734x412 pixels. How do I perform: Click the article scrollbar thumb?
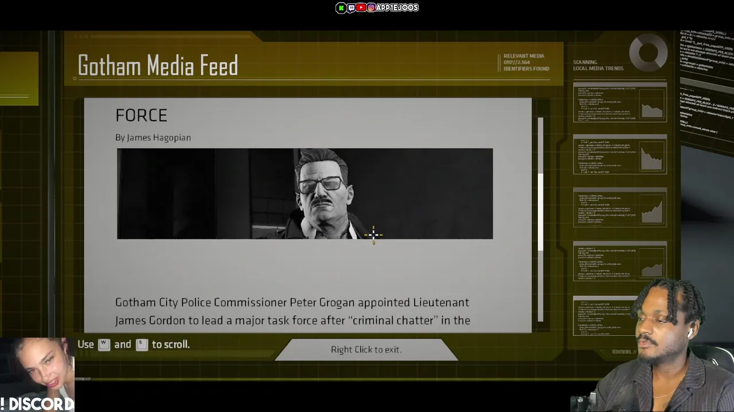click(540, 212)
